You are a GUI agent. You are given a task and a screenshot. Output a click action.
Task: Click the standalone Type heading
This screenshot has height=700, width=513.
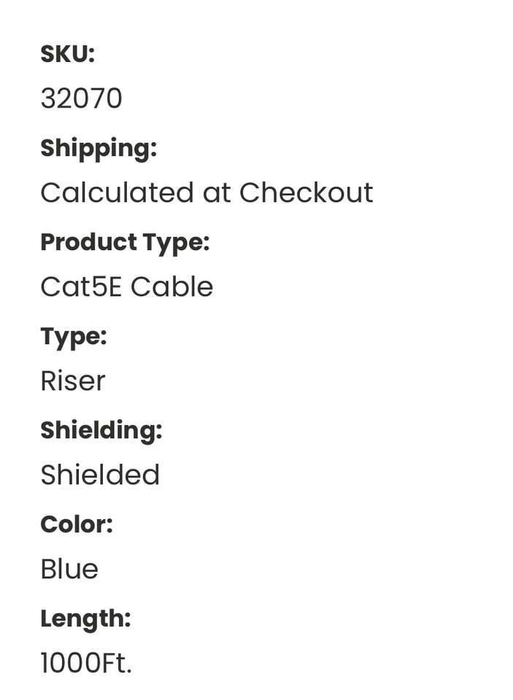point(73,336)
